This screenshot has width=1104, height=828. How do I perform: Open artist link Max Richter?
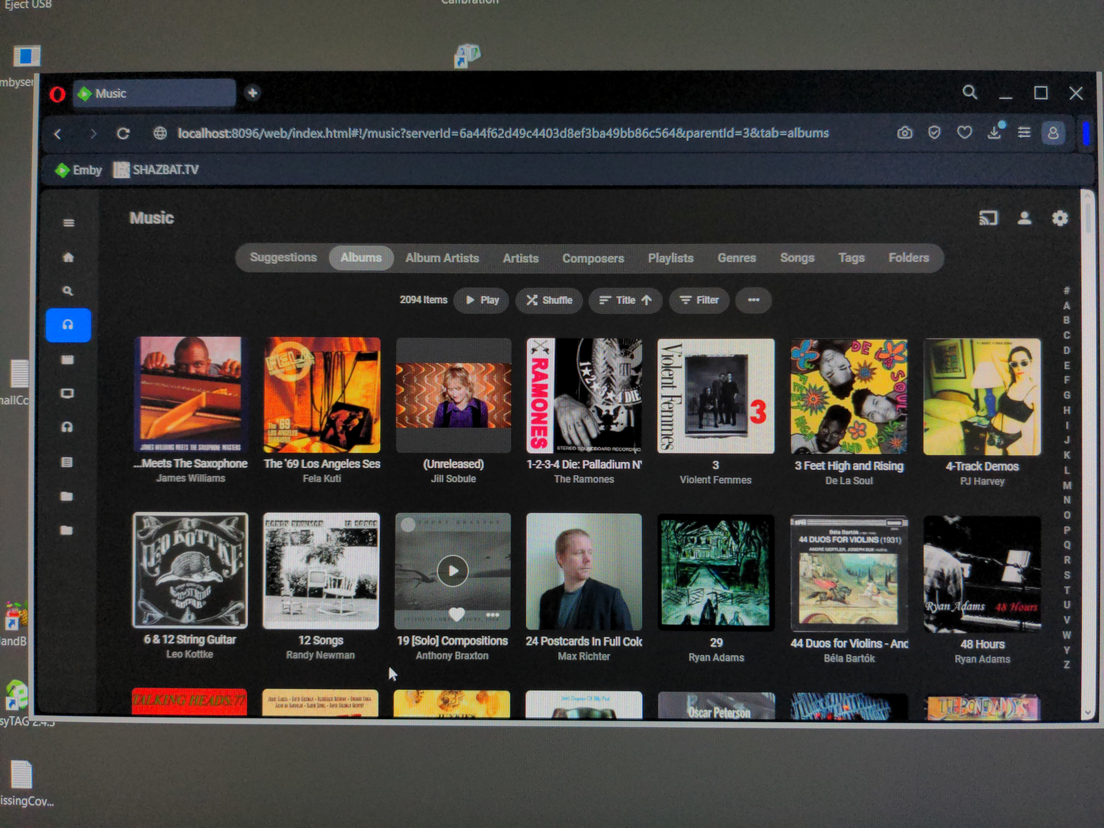coord(584,657)
